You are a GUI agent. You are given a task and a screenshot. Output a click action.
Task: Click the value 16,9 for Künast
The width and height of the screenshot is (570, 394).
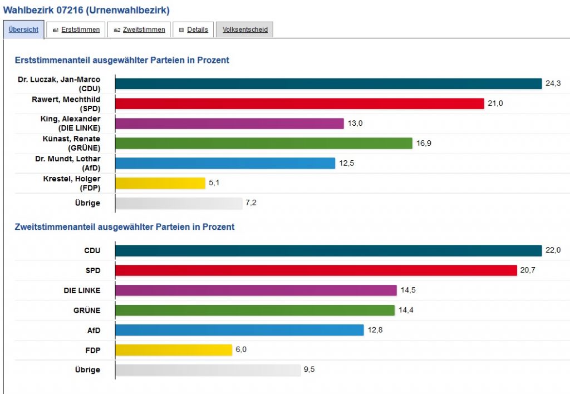point(424,143)
